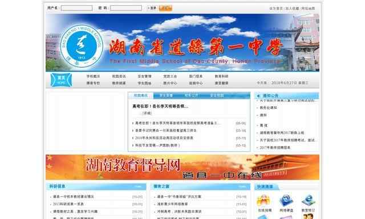The width and height of the screenshot is (365, 219).
Task: Select the fourth tab in the news panel
Action: click(217, 95)
